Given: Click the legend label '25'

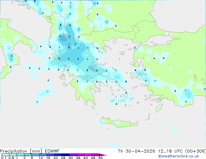Looking at the screenshot, I should coord(63,158).
